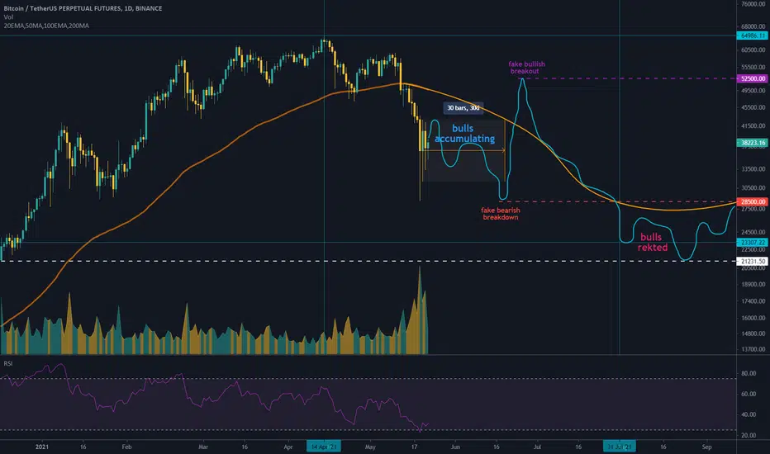
Task: Select the 'fake bullish breakout' annotation
Action: 526,68
